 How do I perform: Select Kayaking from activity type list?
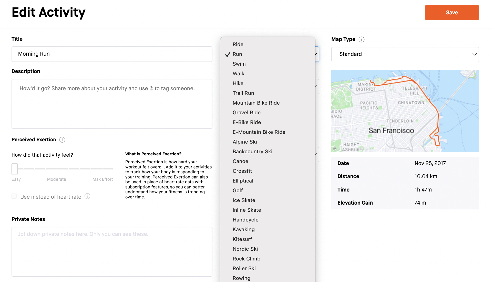244,229
